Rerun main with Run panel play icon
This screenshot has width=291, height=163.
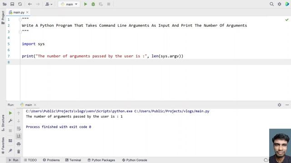point(10,113)
